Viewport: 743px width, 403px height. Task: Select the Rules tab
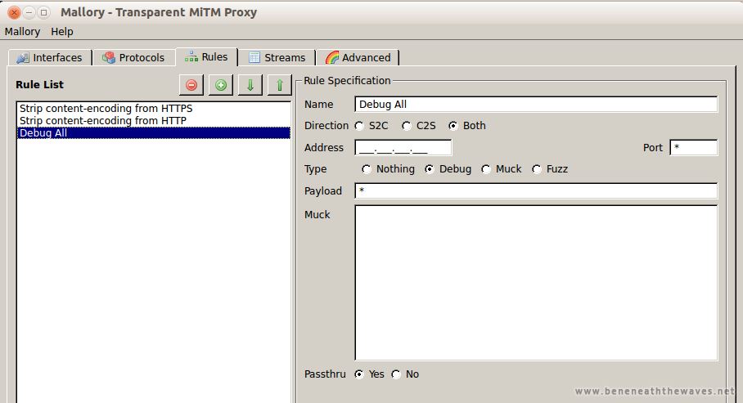[x=206, y=57]
